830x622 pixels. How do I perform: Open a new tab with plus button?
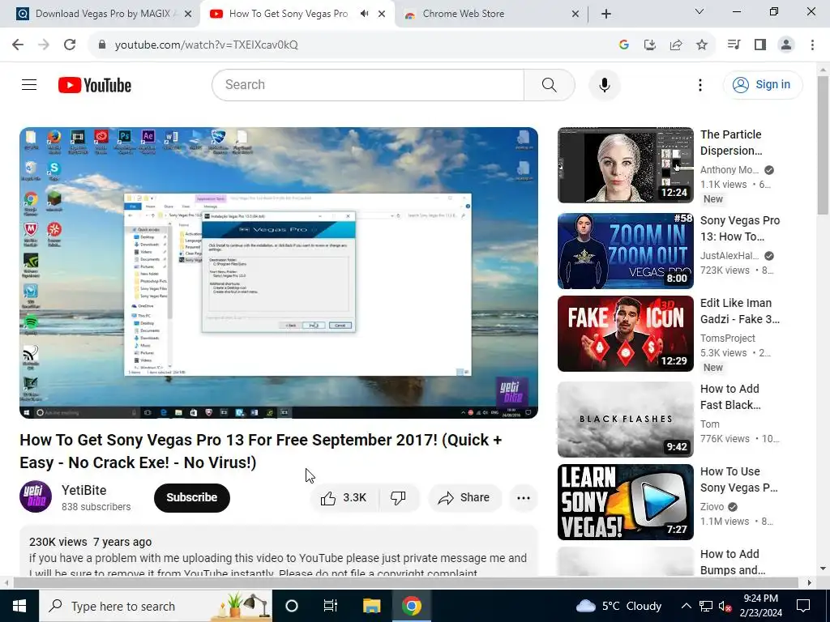606,14
